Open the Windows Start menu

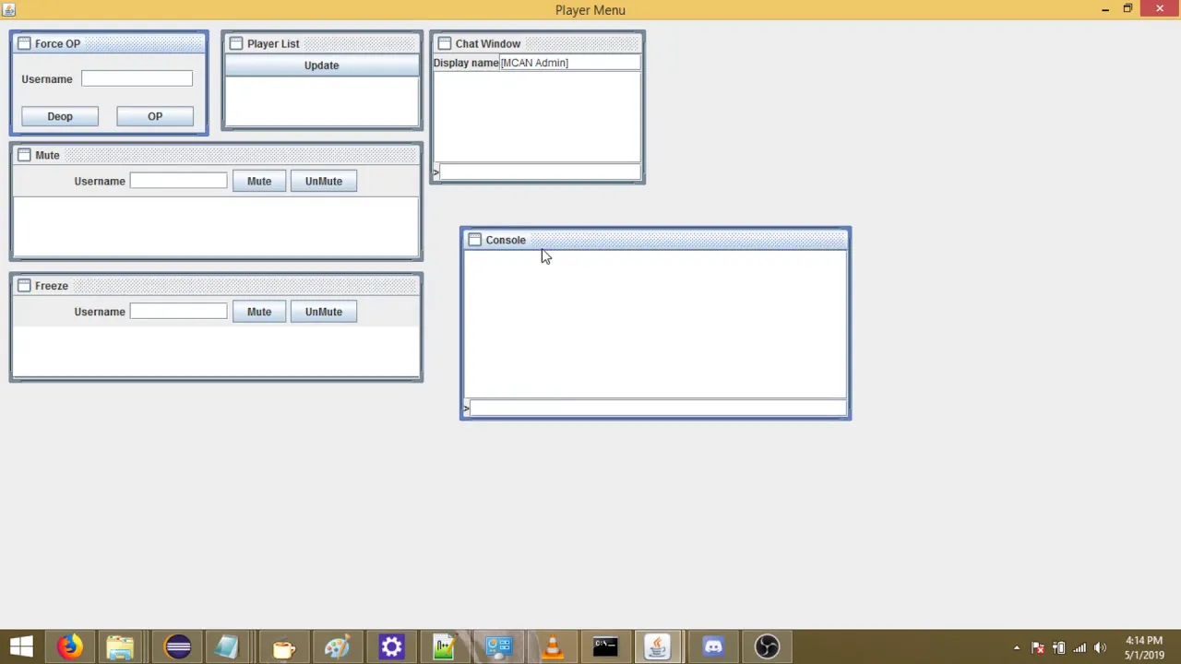21,646
